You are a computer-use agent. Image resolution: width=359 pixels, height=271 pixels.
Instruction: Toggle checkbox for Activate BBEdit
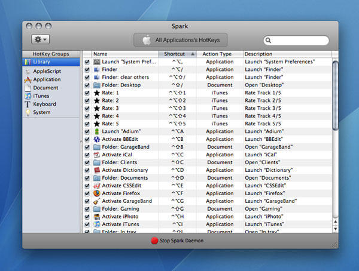click(x=87, y=139)
